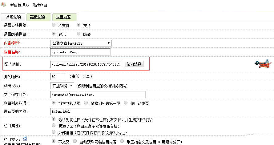Click the help icon next to 栏目交叉
This screenshot has height=145, width=274.
coord(25,139)
